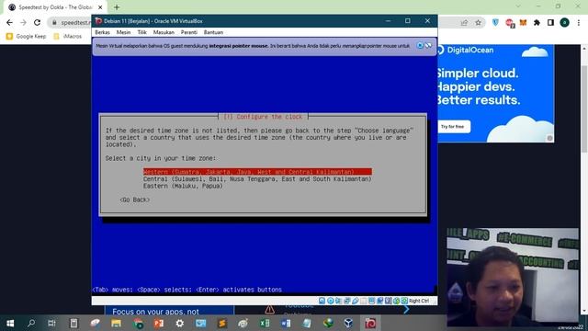Viewport: 588px width, 331px height.
Task: Open the Berkas menu in VirtualBox
Action: tap(102, 32)
